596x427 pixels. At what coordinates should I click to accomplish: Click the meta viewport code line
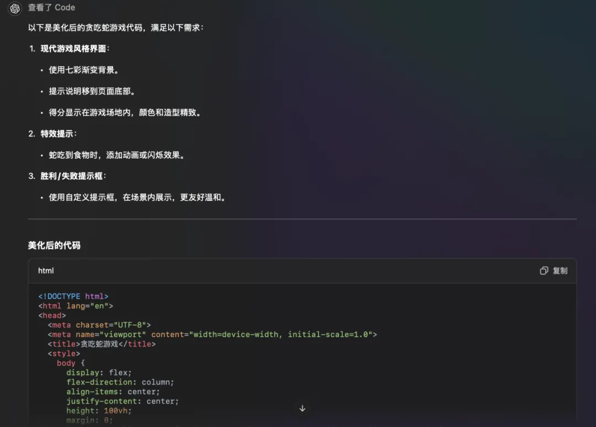tap(212, 334)
